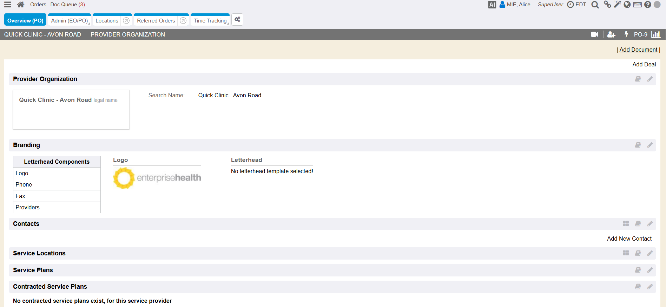Viewport: 666px width, 307px height.
Task: Switch to the Locations tab
Action: tap(107, 21)
